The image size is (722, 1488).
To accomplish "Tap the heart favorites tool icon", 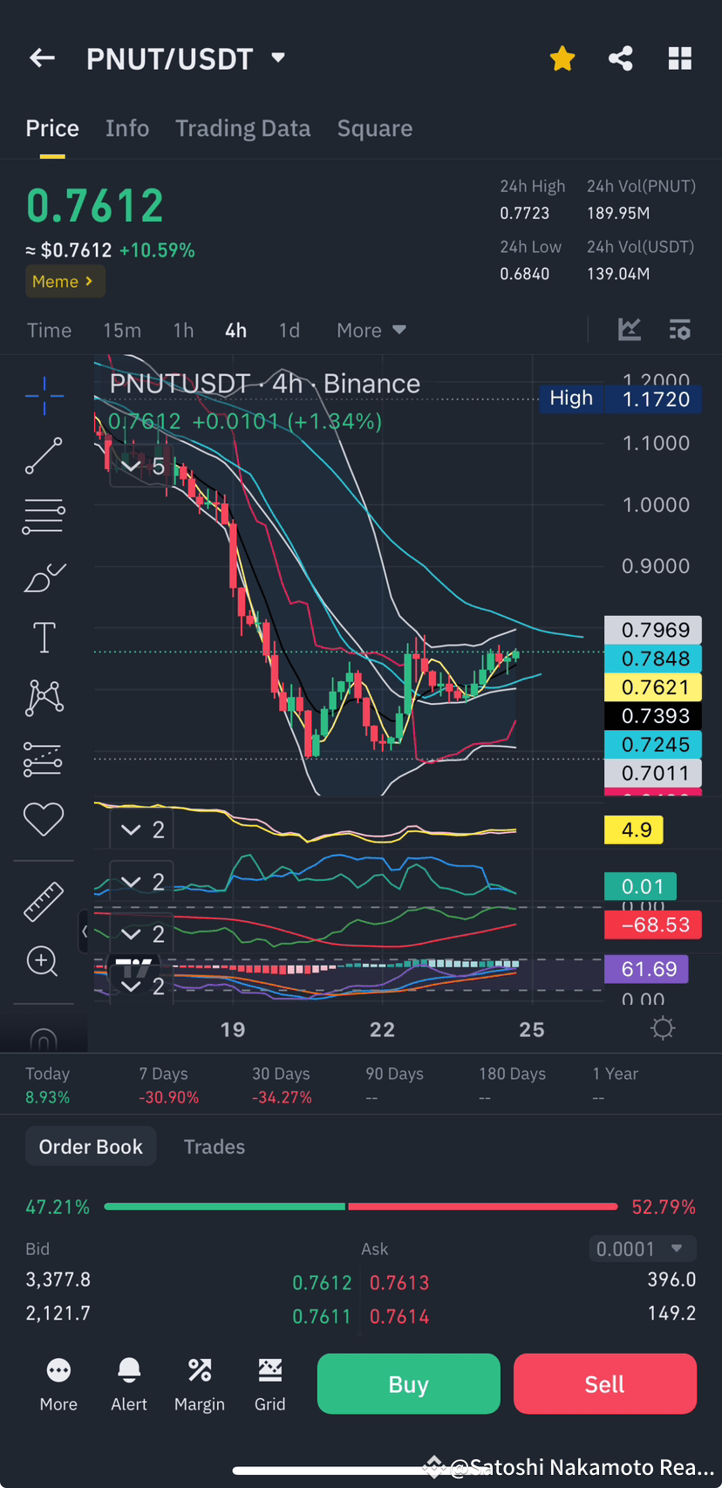I will (x=43, y=819).
